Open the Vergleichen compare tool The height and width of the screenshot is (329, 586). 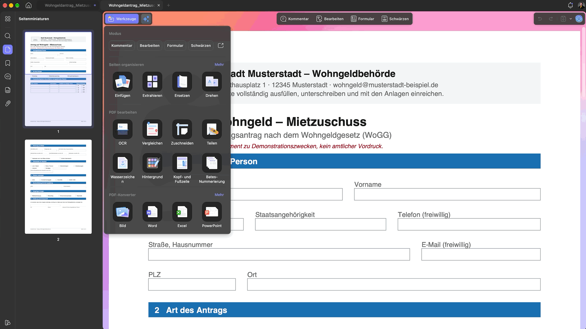[x=152, y=132]
